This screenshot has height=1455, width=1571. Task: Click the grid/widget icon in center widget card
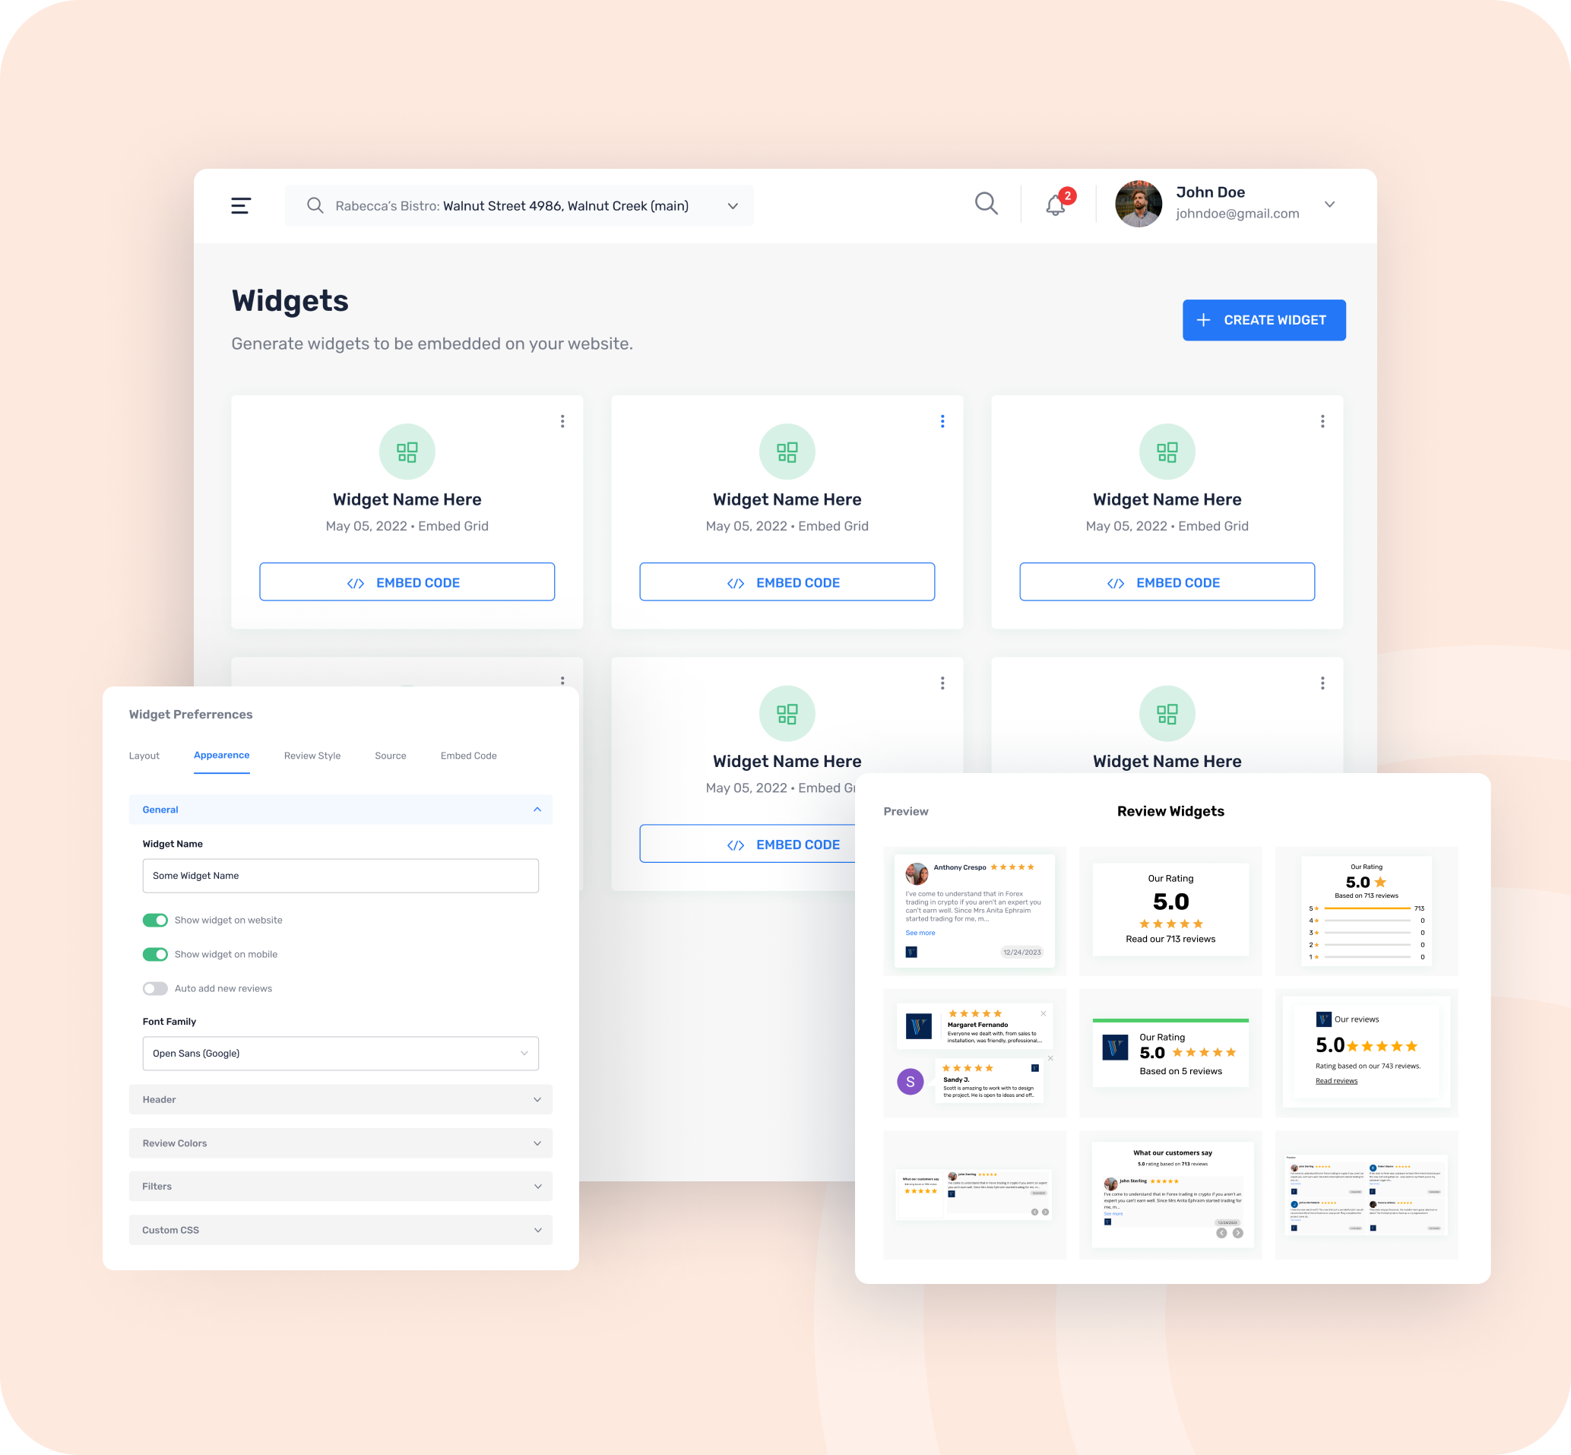(x=786, y=449)
